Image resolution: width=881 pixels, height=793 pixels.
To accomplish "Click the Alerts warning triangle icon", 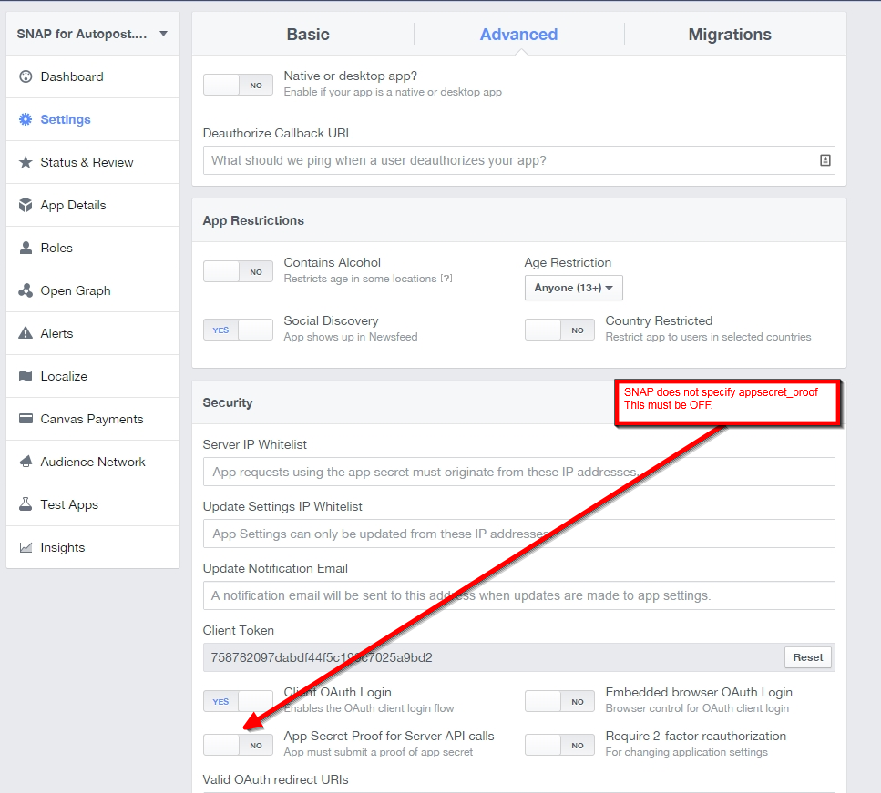I will pyautogui.click(x=26, y=333).
